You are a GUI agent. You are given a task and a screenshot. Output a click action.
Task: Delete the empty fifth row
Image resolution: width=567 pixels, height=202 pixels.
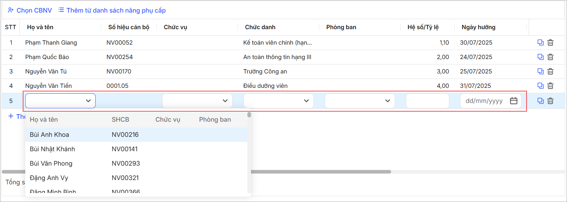pos(550,101)
